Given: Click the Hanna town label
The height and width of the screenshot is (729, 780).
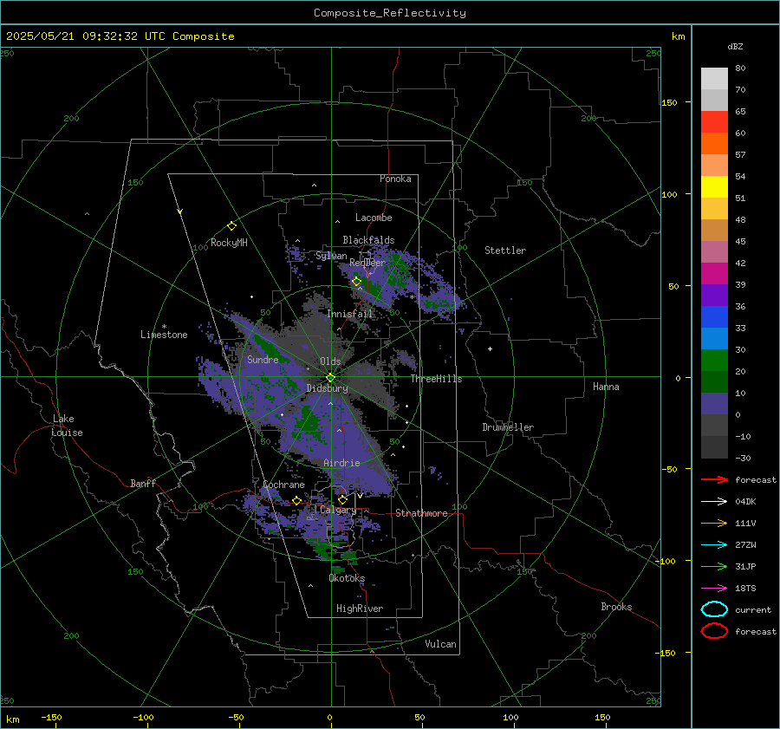Looking at the screenshot, I should 606,387.
